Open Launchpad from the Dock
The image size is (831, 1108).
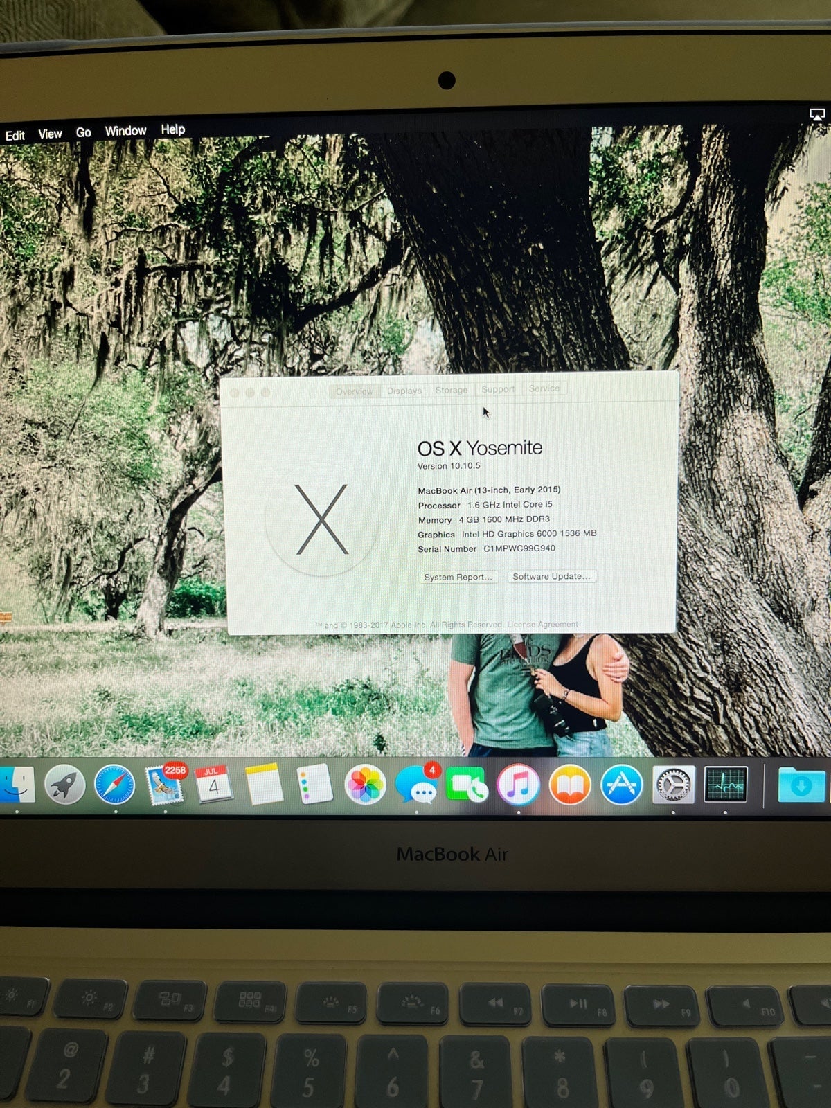(x=64, y=785)
